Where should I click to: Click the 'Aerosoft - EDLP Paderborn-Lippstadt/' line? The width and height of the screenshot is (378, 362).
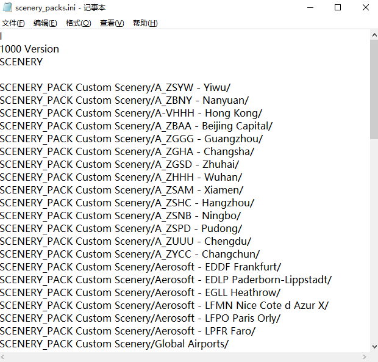(x=166, y=280)
